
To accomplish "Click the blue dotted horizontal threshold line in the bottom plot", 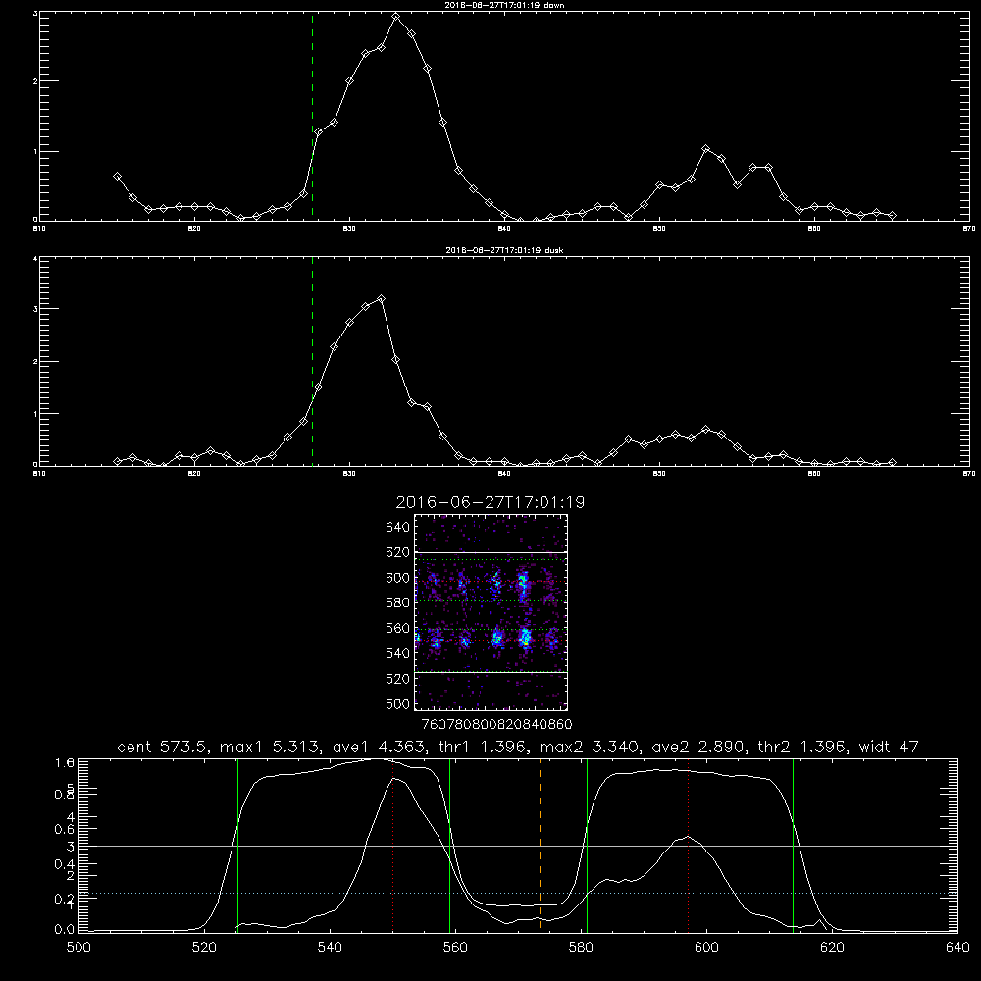I will [x=518, y=894].
